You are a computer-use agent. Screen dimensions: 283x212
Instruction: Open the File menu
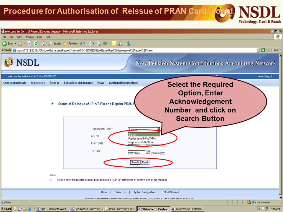pyautogui.click(x=4, y=37)
